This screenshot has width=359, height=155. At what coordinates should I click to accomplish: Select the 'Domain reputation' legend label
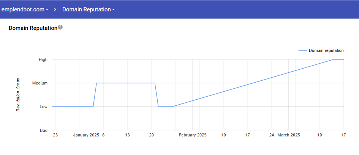pos(326,50)
